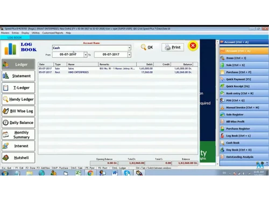Screen dimensions: 269x201
Task: Open Skype from the taskbar
Action: point(127,173)
